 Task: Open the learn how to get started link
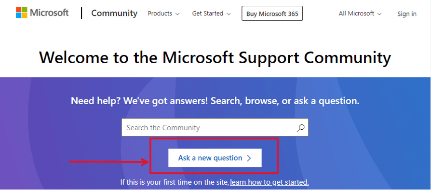pyautogui.click(x=269, y=182)
